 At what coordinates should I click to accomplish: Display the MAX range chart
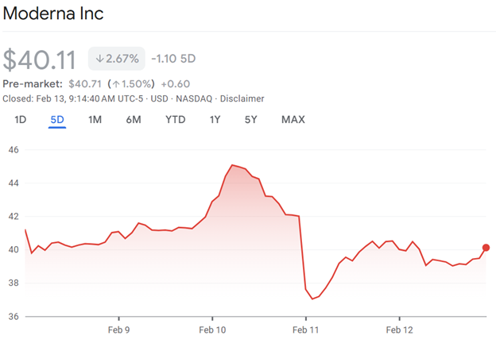click(293, 120)
